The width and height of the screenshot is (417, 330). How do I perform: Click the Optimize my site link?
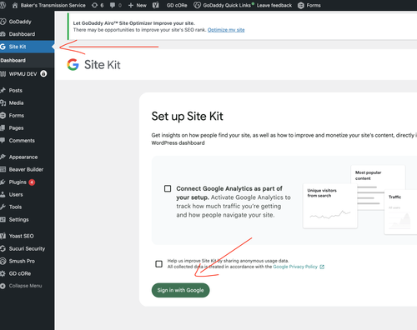pos(226,30)
